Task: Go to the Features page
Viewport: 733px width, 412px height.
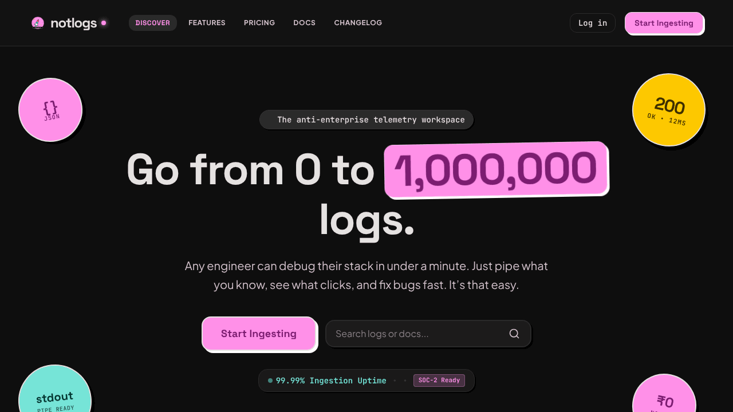Action: tap(207, 23)
